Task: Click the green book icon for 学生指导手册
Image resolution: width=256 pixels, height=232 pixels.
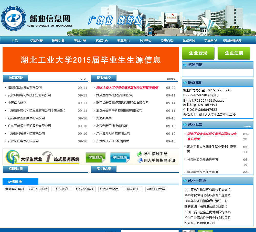Action: [139, 154]
